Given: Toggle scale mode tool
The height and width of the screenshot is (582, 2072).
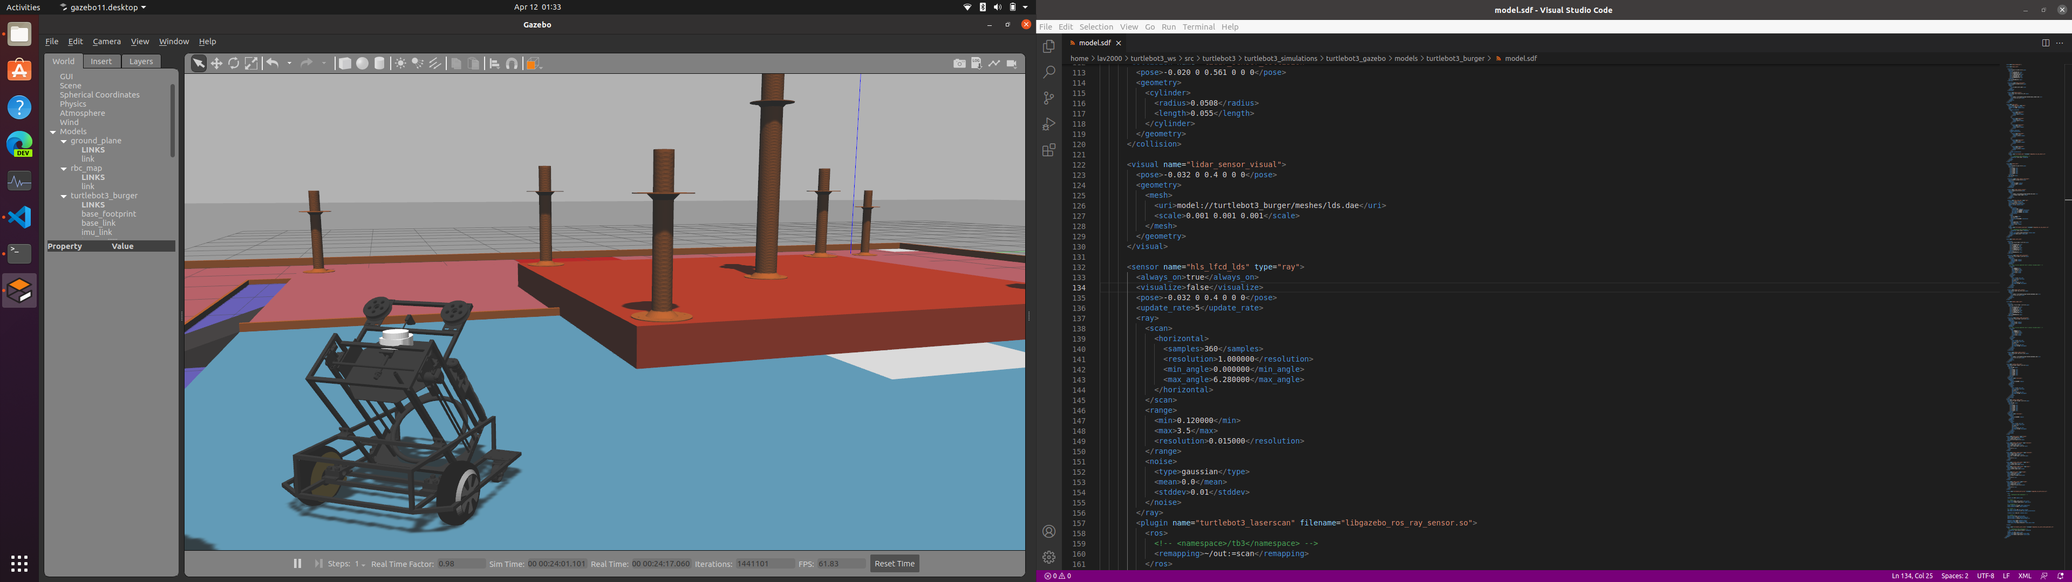Looking at the screenshot, I should pos(252,64).
